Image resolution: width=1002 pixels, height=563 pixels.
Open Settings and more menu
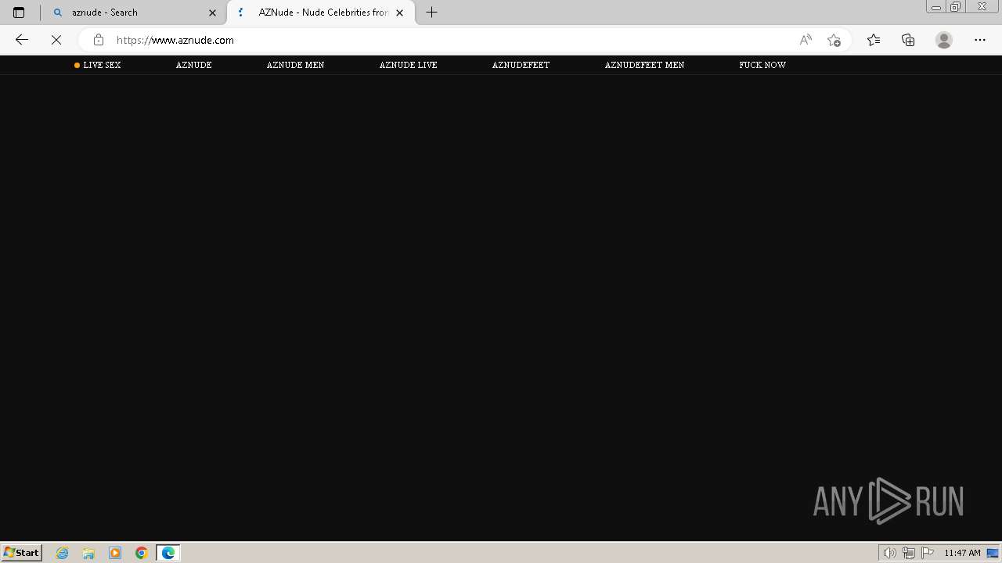pyautogui.click(x=980, y=40)
